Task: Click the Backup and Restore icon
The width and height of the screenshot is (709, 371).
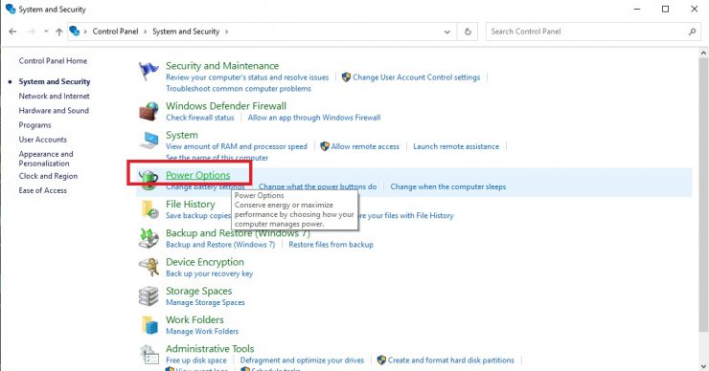Action: (x=149, y=238)
